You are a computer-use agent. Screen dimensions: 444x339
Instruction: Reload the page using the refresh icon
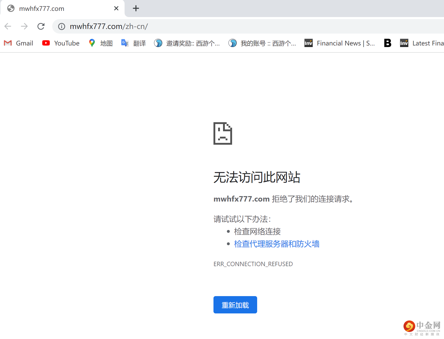tap(41, 26)
